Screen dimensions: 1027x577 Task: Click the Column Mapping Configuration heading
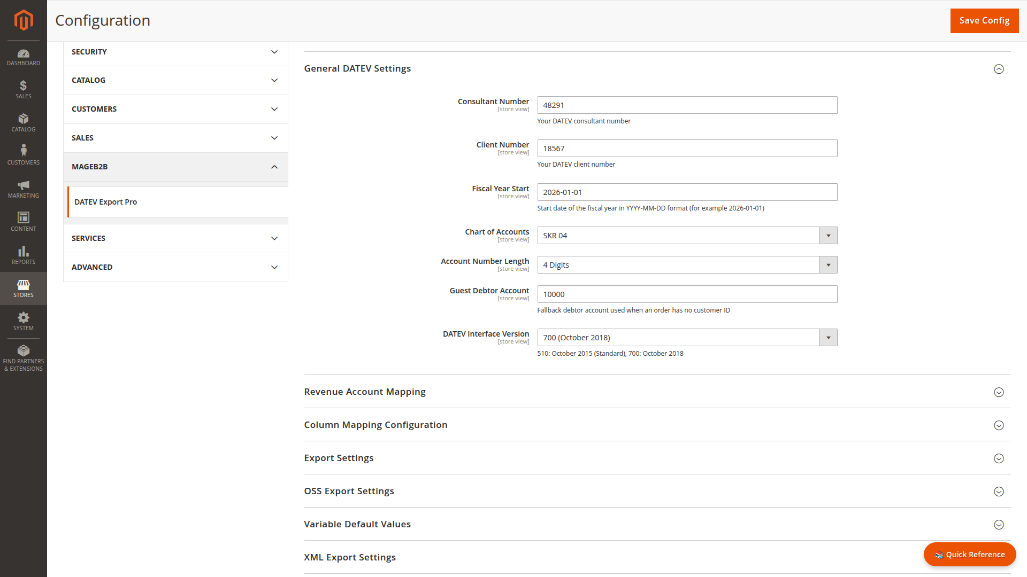click(x=375, y=425)
